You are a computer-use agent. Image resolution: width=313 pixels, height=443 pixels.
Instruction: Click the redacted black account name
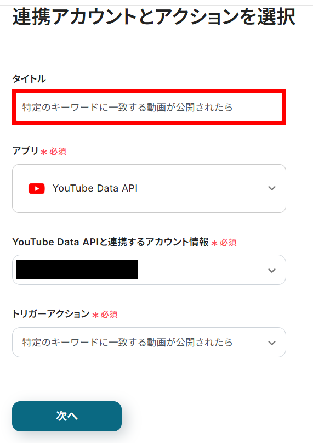77,270
